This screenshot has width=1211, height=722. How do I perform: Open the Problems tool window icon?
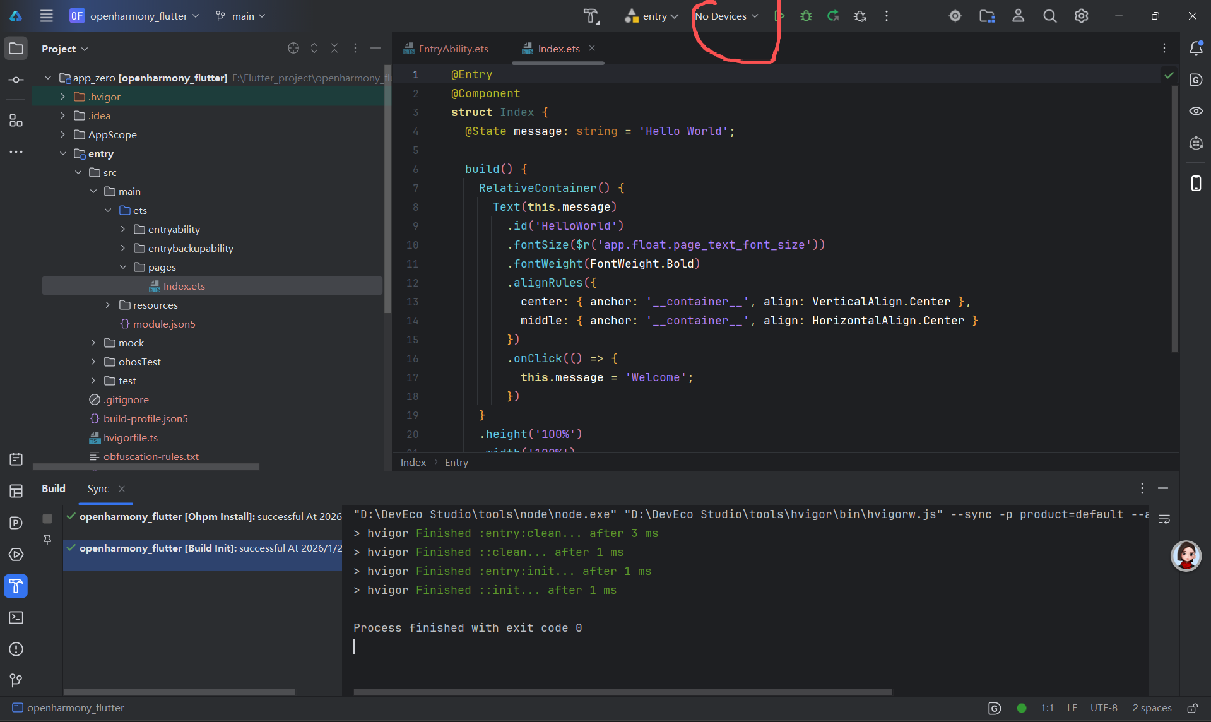(16, 649)
